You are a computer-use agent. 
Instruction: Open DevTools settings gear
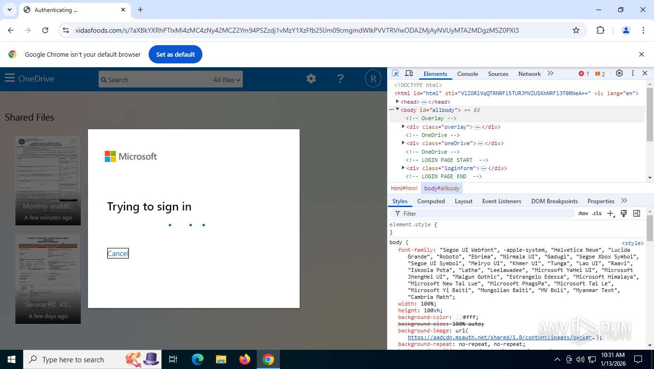click(619, 74)
